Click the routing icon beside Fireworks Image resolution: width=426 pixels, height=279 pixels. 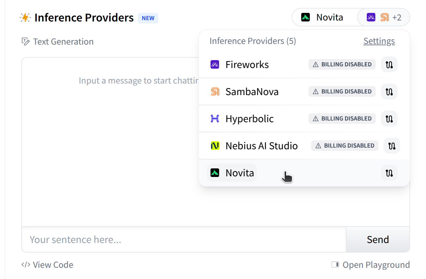click(389, 64)
